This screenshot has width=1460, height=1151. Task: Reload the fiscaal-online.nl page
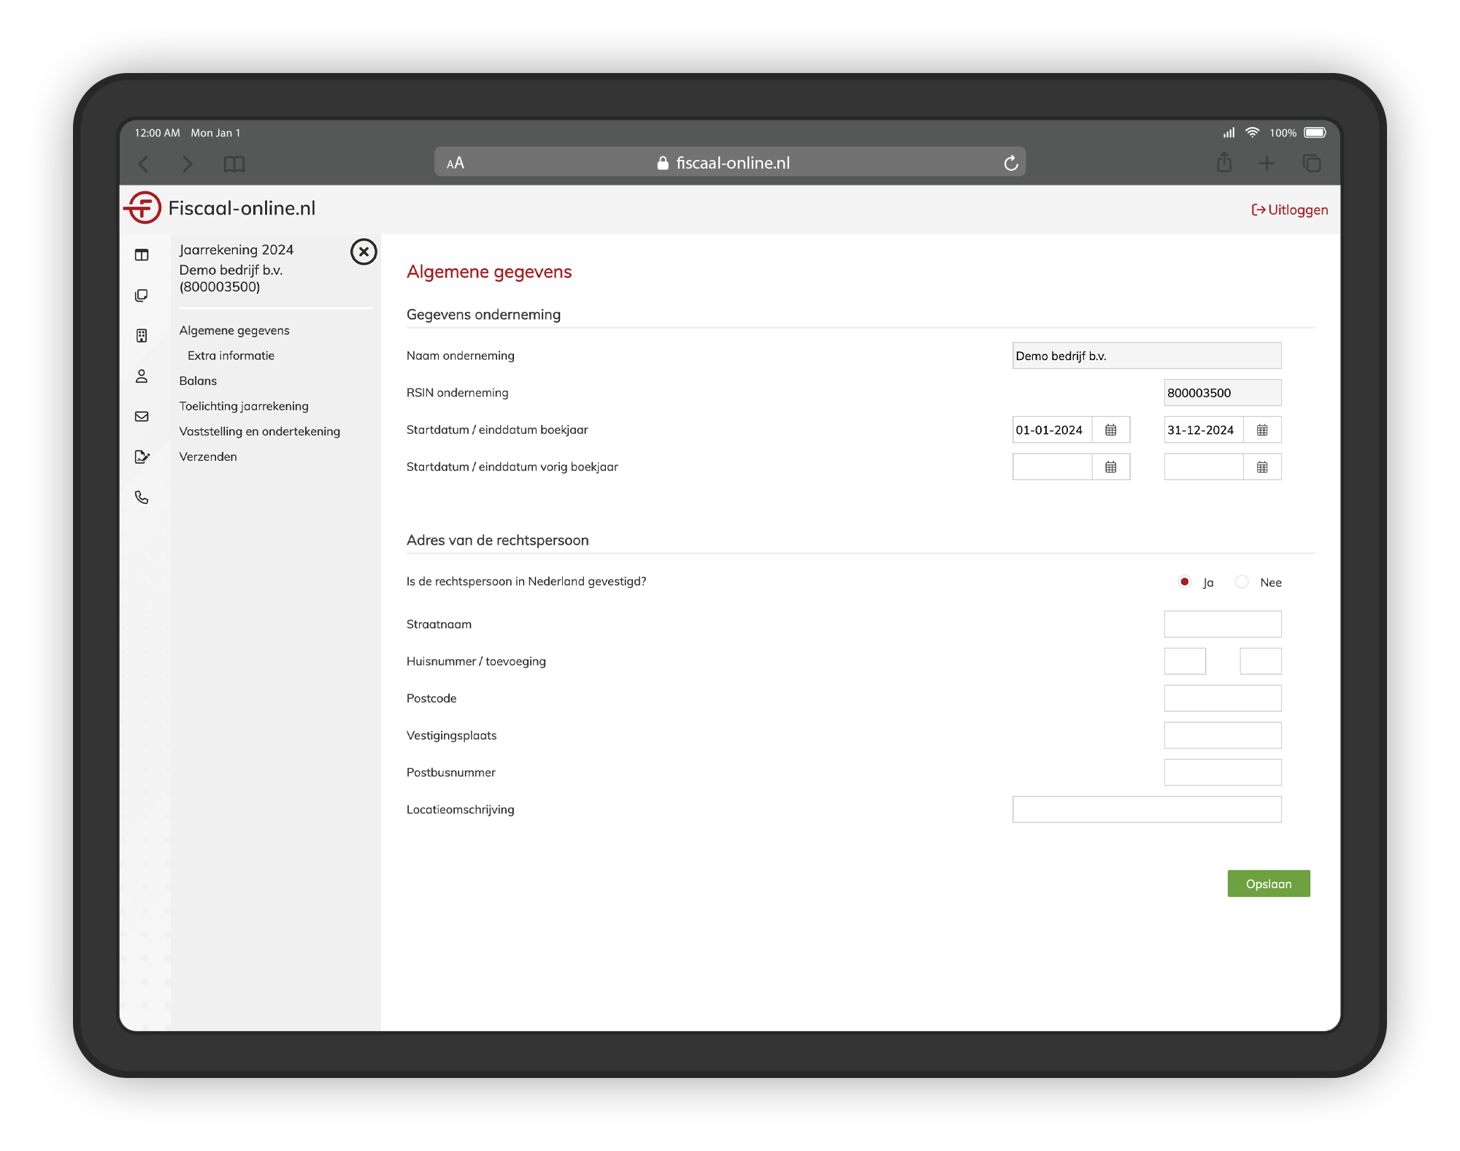coord(1011,163)
